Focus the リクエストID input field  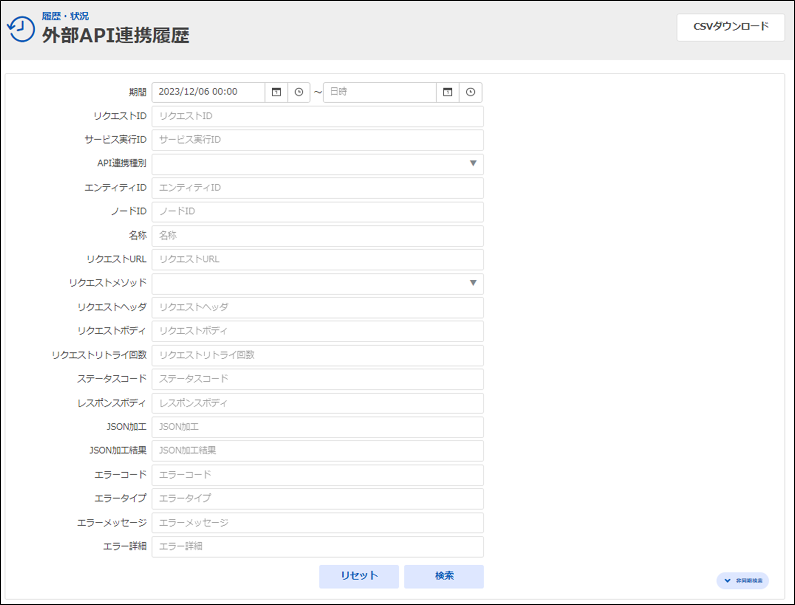point(318,116)
